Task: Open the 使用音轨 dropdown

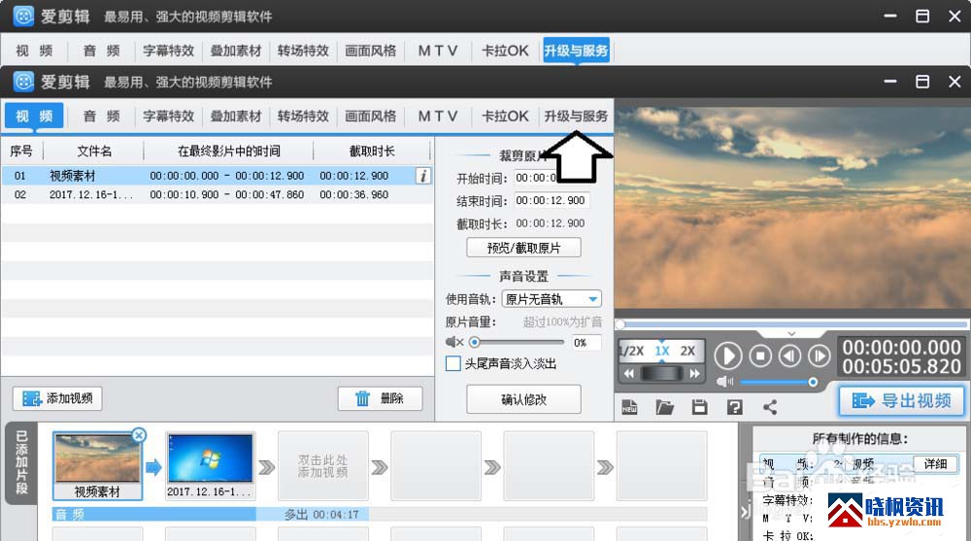Action: (552, 299)
